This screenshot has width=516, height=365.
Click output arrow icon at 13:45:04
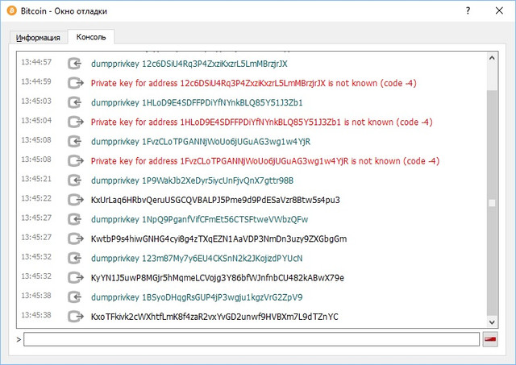coord(75,122)
